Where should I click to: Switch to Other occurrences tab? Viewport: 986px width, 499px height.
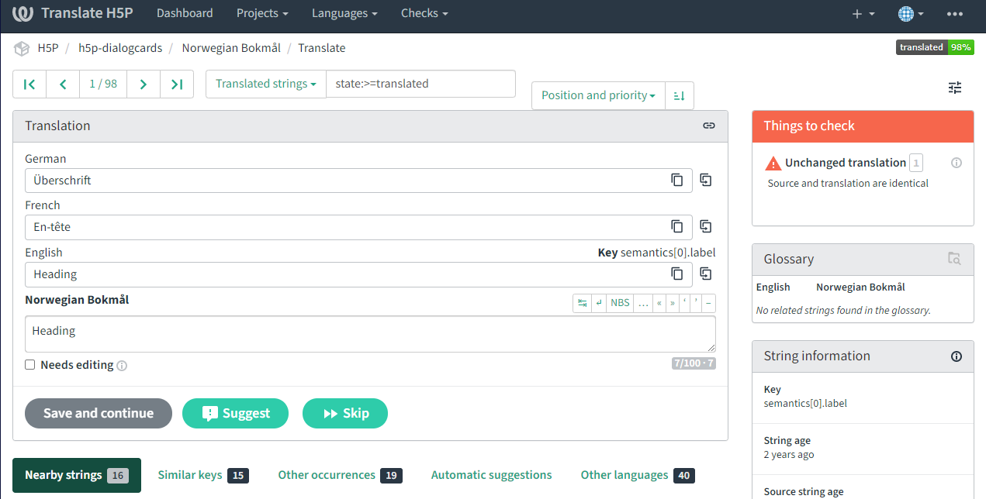coord(340,475)
